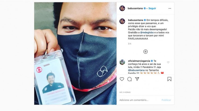Open the @babusantana mention in the comment
199x111 pixels.
[136, 70]
